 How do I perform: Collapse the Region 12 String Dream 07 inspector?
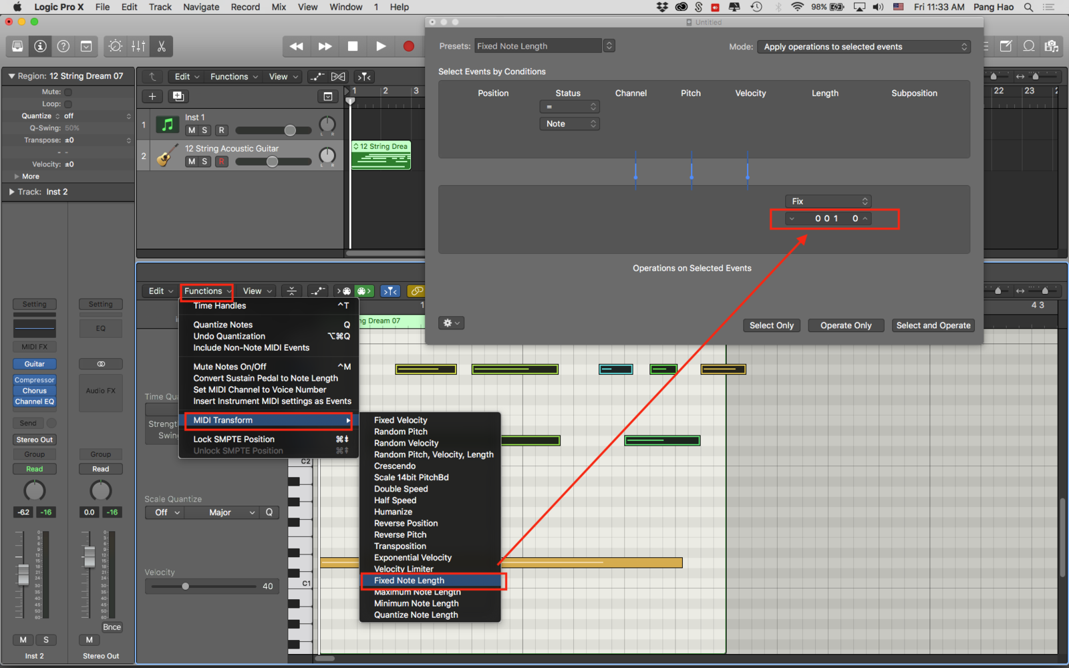pyautogui.click(x=11, y=76)
